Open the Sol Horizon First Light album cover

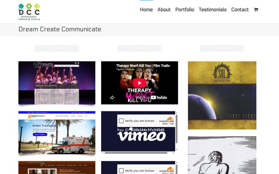pyautogui.click(x=222, y=96)
